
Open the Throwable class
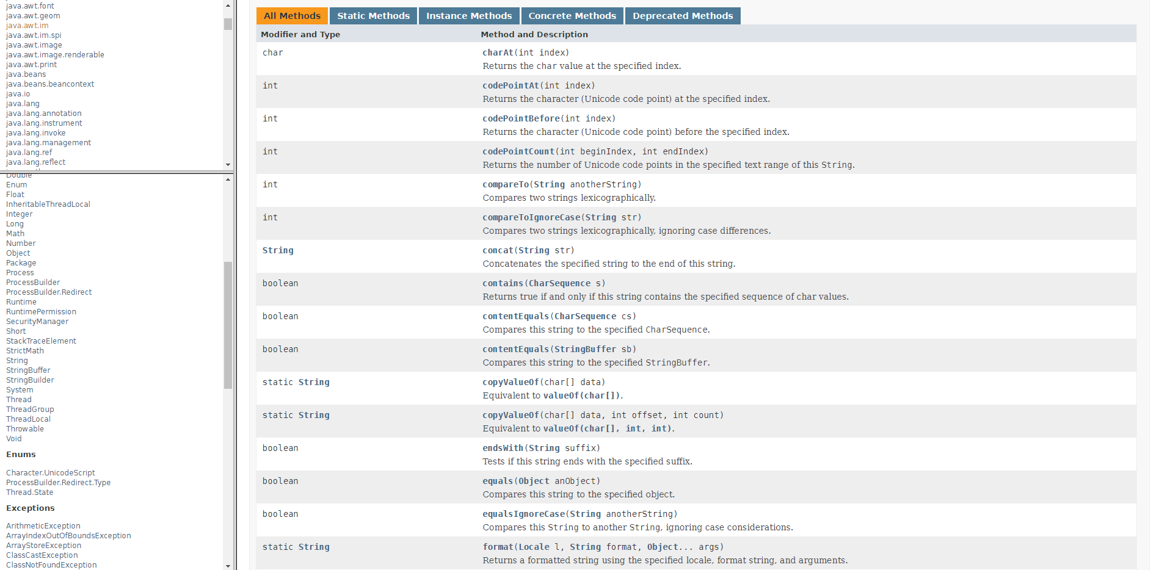(x=25, y=429)
